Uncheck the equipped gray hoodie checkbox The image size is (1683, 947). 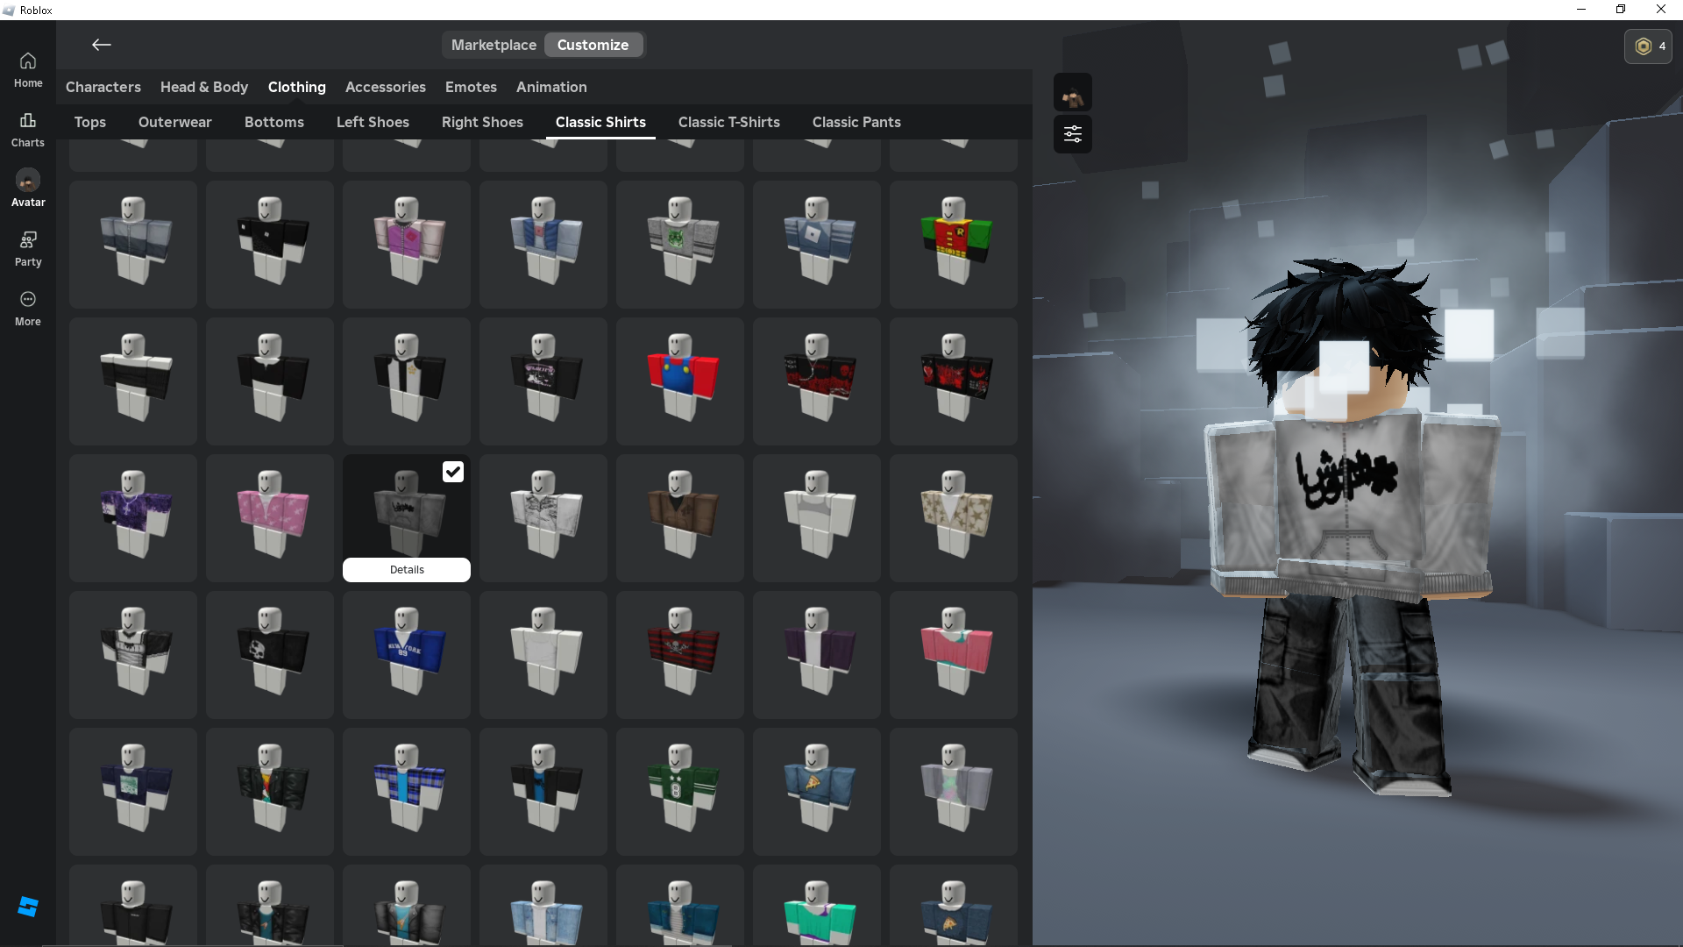coord(452,472)
